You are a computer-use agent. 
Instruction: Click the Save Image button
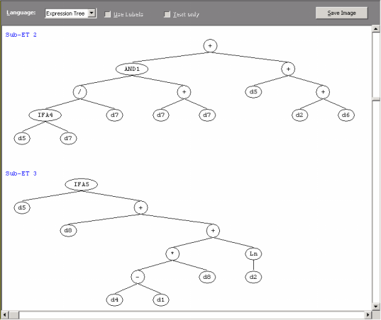click(341, 13)
